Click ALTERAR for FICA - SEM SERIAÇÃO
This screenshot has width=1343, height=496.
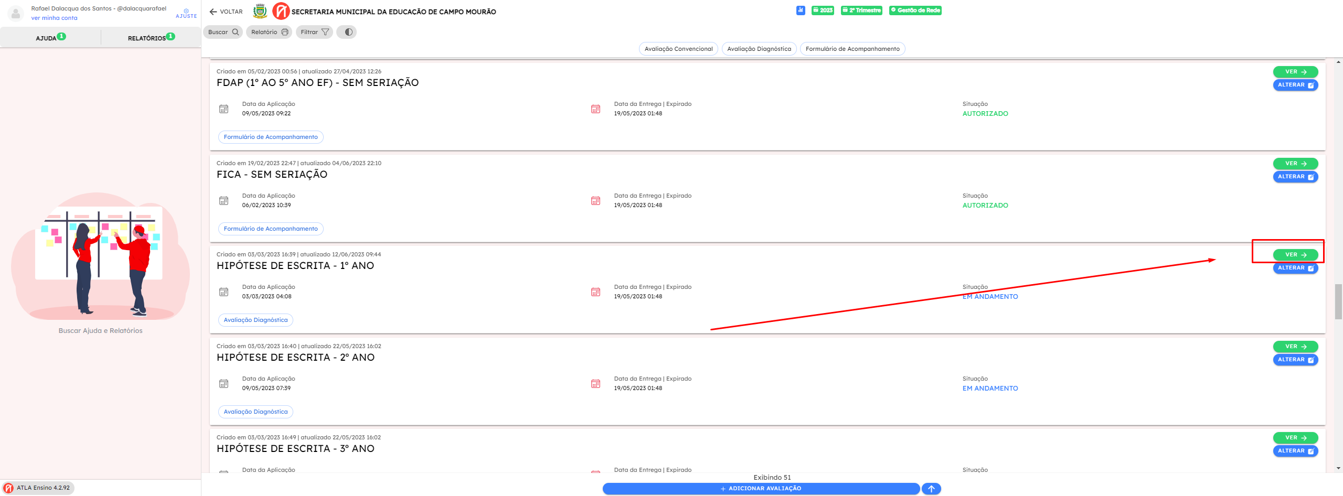[1295, 177]
